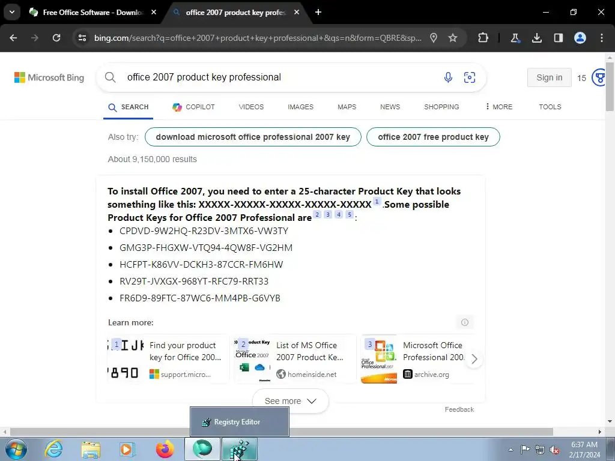The image size is (615, 461).
Task: Open Firefox from the taskbar
Action: click(x=165, y=449)
